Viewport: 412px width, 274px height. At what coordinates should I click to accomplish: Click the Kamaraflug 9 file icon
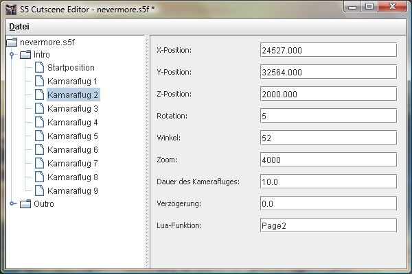coord(39,191)
